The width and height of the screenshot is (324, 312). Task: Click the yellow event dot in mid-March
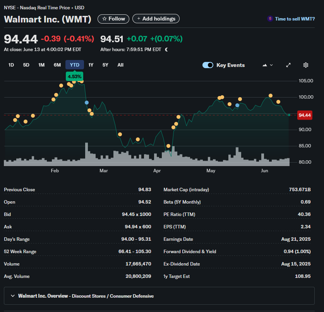120,134
